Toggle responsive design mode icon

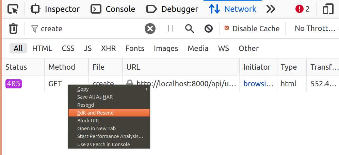[x=328, y=9]
